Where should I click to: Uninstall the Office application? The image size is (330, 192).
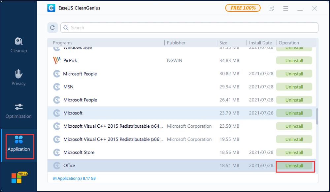[294, 166]
